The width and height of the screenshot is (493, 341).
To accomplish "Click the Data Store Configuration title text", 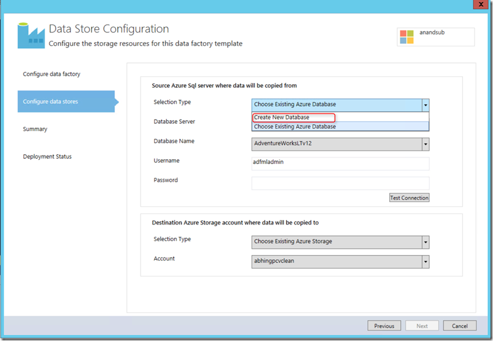I will pyautogui.click(x=109, y=29).
